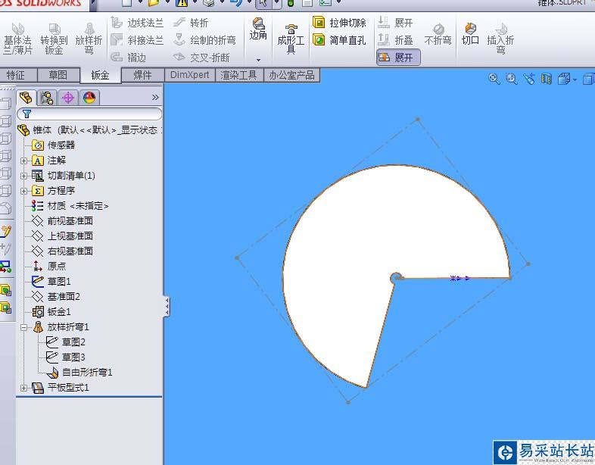Collapse the 放样折弯1 node
The image size is (595, 465).
(24, 327)
